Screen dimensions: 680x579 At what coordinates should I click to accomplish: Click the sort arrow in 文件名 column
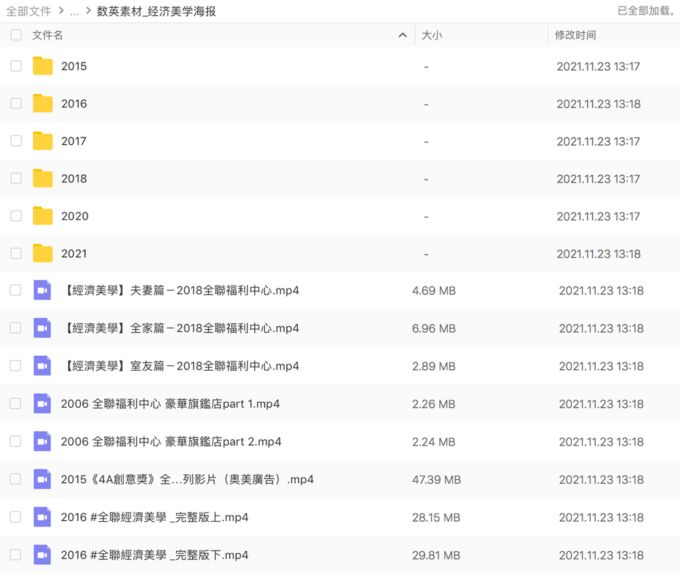tap(403, 35)
